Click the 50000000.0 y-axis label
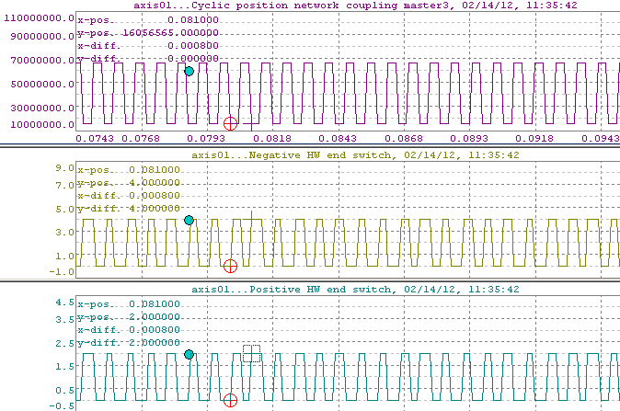This screenshot has height=411, width=620. 42,85
